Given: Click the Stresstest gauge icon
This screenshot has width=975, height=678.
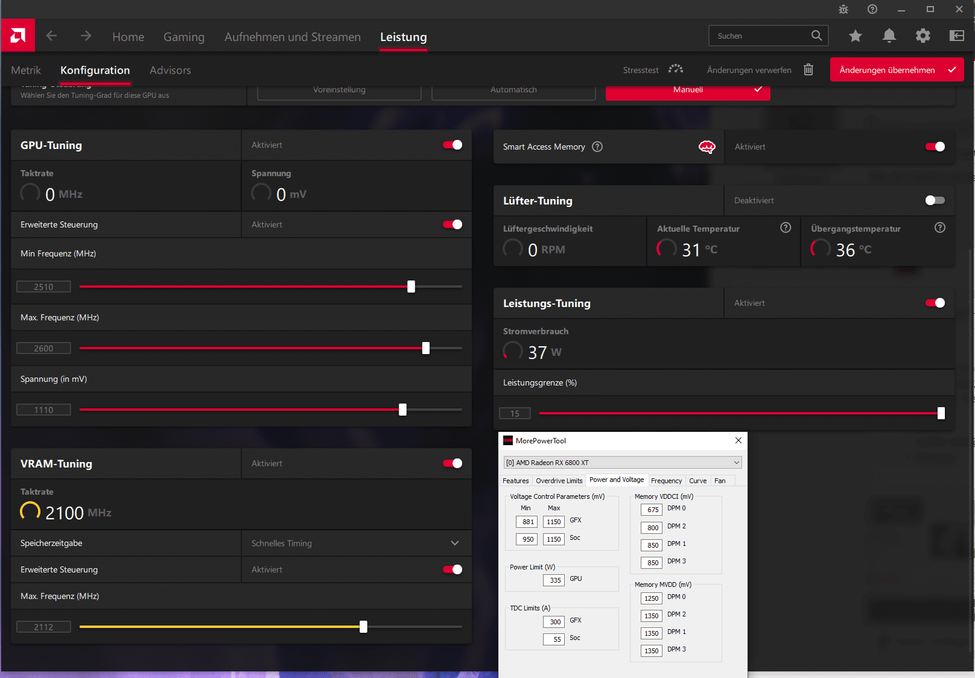Looking at the screenshot, I should pos(676,70).
